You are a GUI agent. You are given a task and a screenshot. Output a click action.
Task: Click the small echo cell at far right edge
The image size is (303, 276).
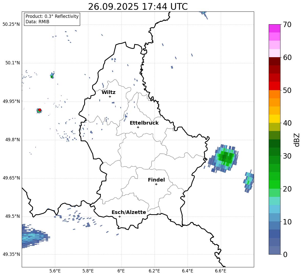point(249,181)
